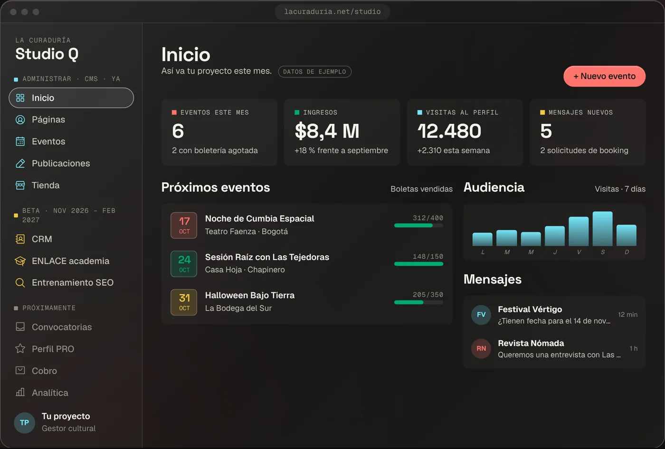Click the Saturday bar in Audiencia chart
Screen dimensions: 665x449
click(602, 229)
